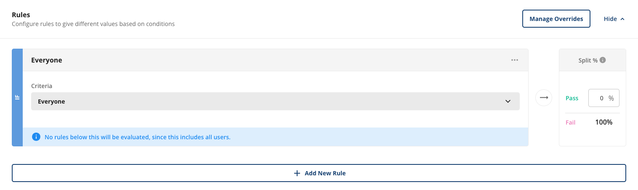Click the Rules section heading
The height and width of the screenshot is (190, 638).
point(21,15)
